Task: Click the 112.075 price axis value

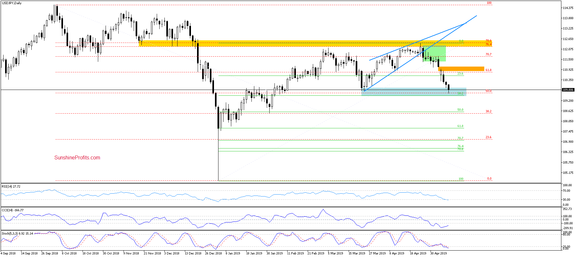Action: [x=568, y=49]
